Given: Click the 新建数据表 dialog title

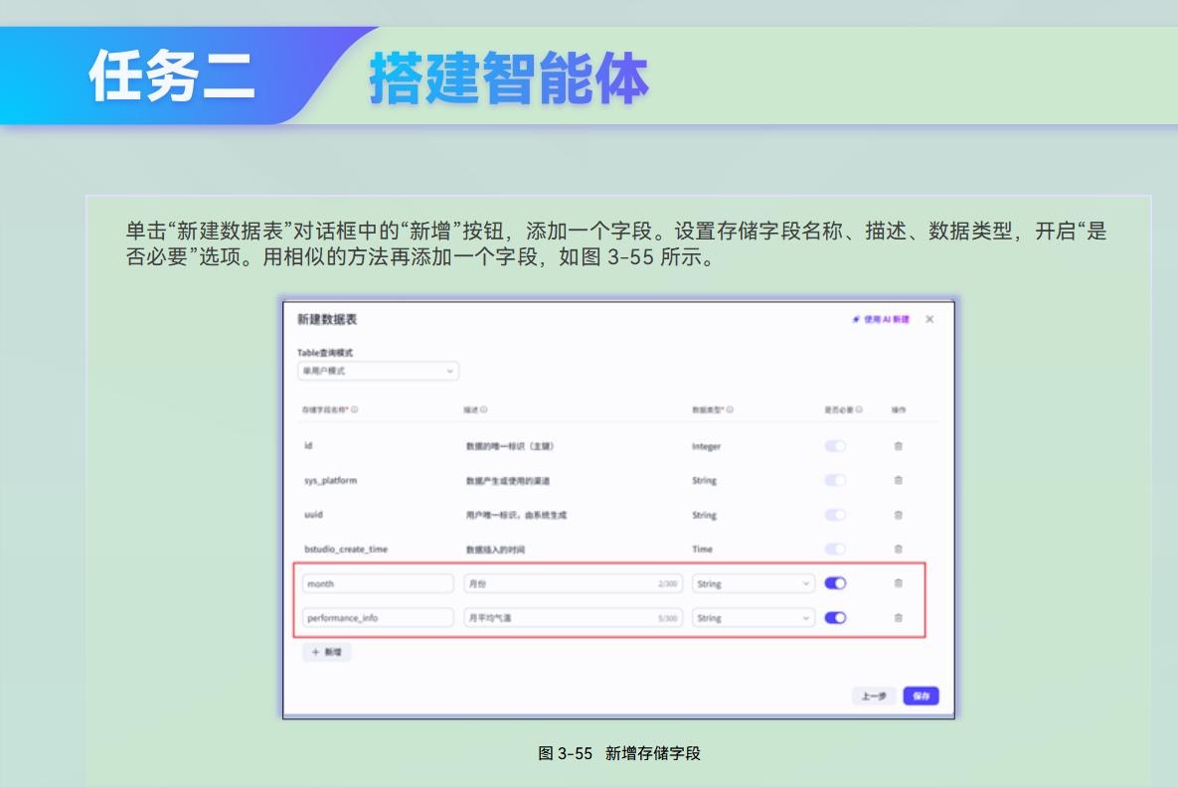Looking at the screenshot, I should (327, 319).
